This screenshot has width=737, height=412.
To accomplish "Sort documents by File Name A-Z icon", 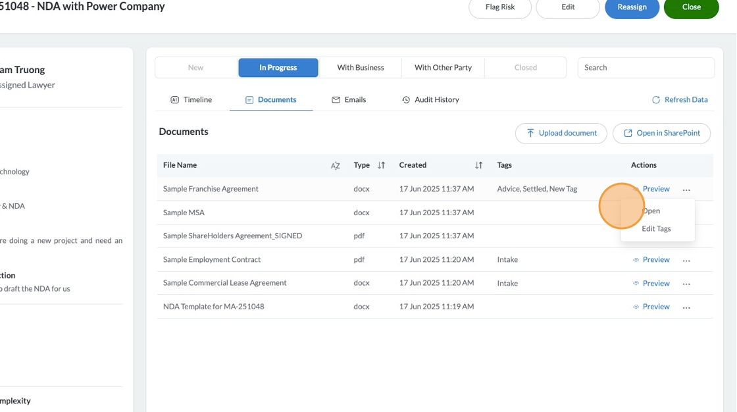I will (335, 166).
